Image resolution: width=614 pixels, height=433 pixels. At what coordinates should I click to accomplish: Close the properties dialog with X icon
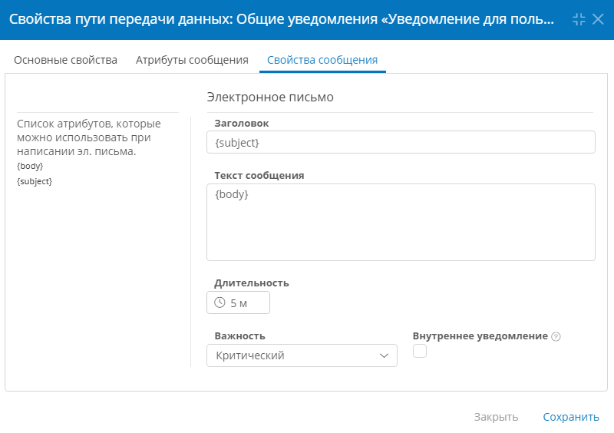point(598,19)
